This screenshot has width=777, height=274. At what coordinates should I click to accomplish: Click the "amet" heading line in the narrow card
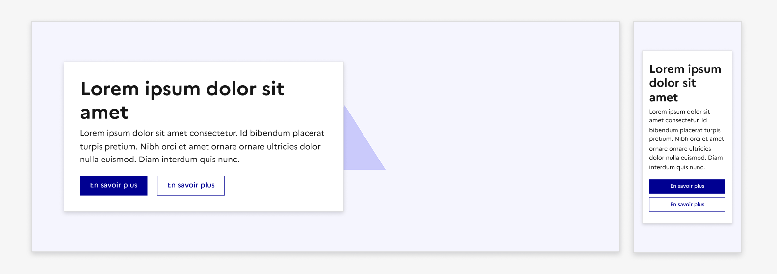pyautogui.click(x=663, y=98)
